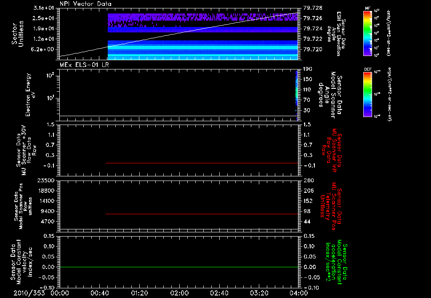Click the 4700 scanner position tick value
Screen dimensions: 431x298
[47, 221]
